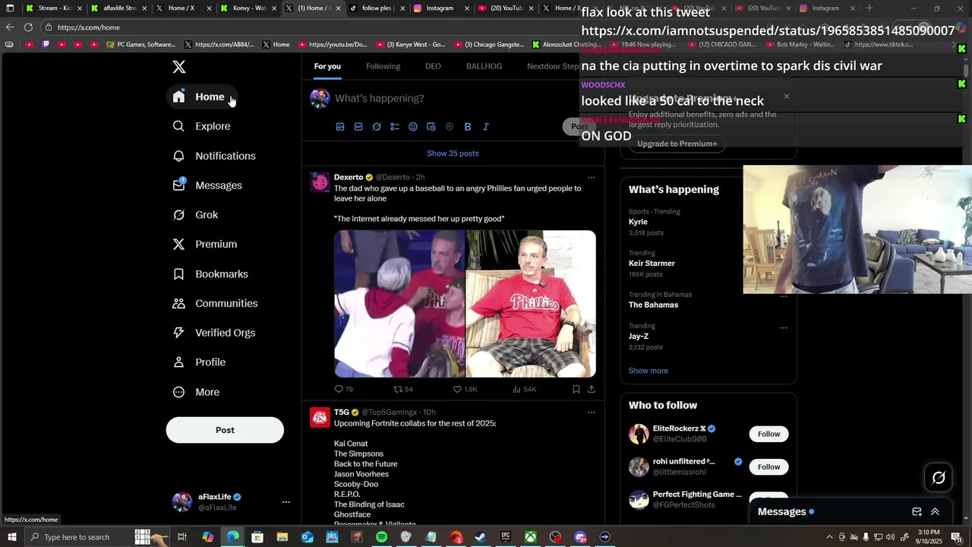Image resolution: width=972 pixels, height=547 pixels.
Task: Reply to the Dexerto post
Action: point(344,389)
